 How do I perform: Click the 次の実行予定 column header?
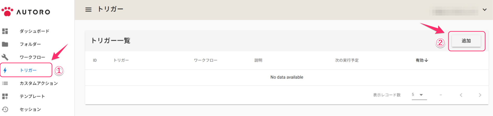tap(347, 60)
